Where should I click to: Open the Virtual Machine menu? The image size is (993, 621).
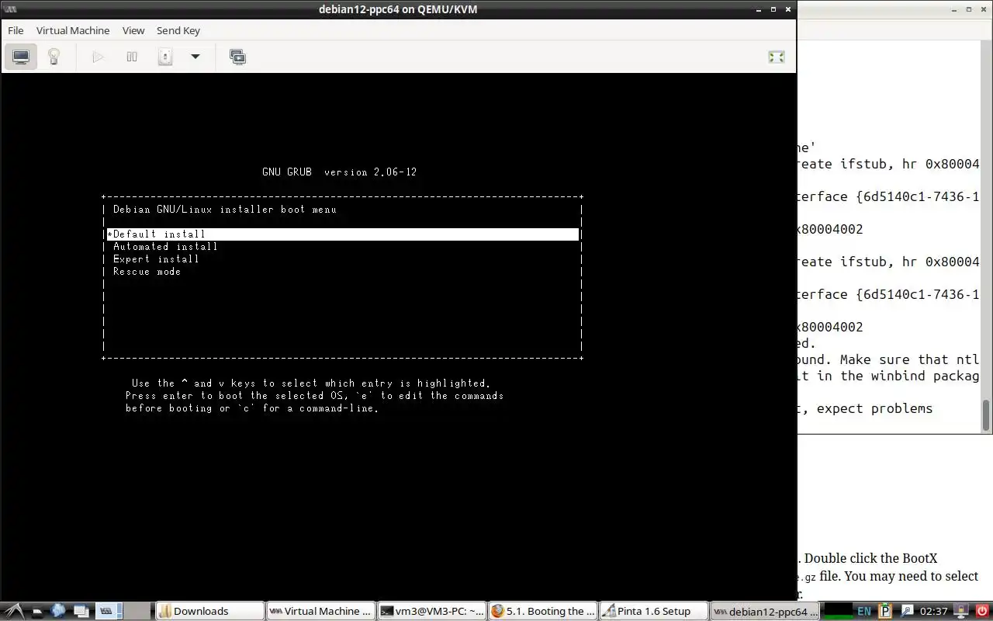click(x=73, y=30)
